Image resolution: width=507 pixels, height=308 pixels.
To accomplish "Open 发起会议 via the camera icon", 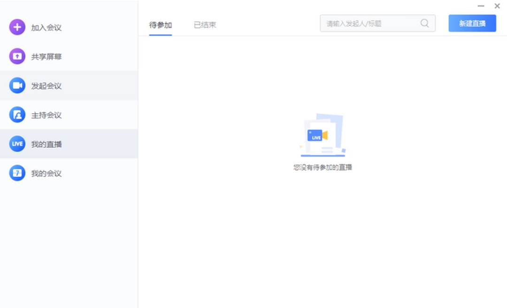I will 17,85.
